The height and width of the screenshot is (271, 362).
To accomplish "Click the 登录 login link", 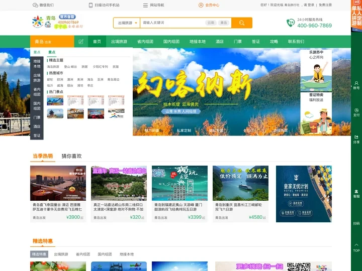I will pyautogui.click(x=311, y=5).
